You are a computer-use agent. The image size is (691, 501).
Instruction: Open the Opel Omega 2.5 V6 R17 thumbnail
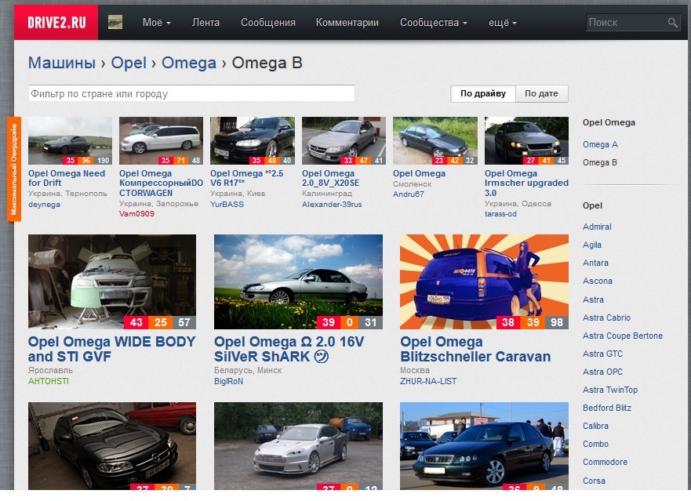tap(252, 140)
